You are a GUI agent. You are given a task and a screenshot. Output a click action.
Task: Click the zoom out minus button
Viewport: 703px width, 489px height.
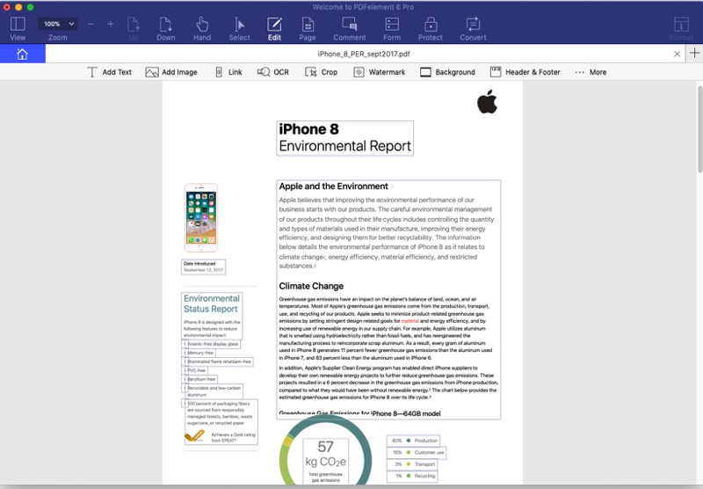tap(91, 24)
